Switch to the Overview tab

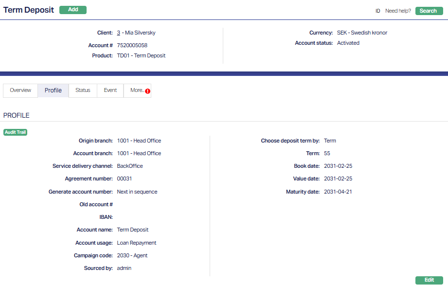pyautogui.click(x=20, y=90)
